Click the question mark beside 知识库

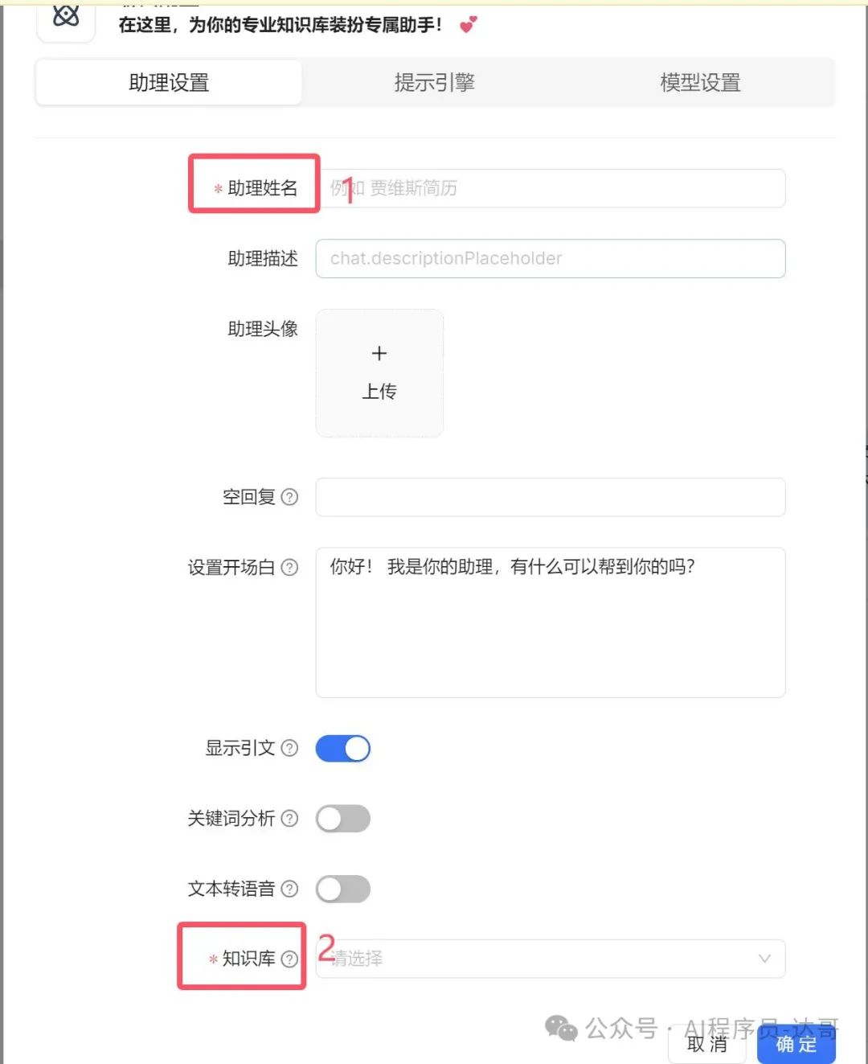[x=289, y=959]
